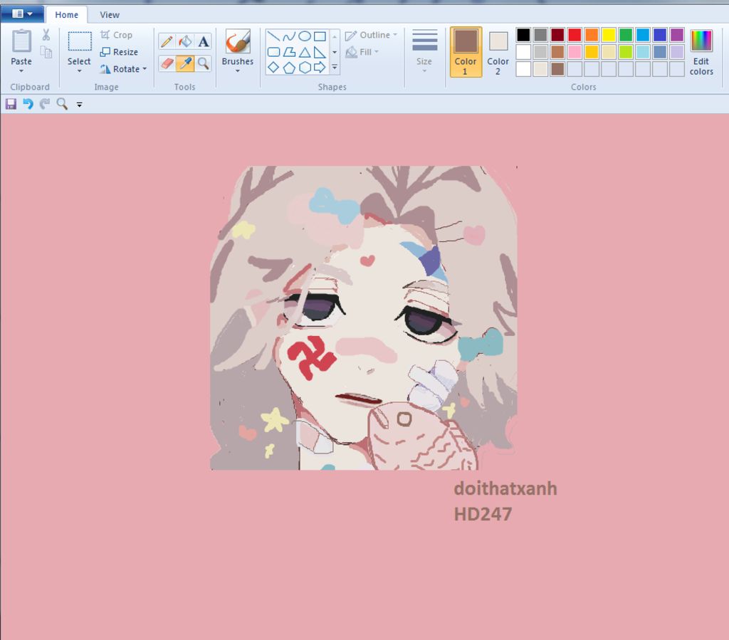Choose the Diamond shape
Image resolution: width=729 pixels, height=640 pixels.
[274, 68]
